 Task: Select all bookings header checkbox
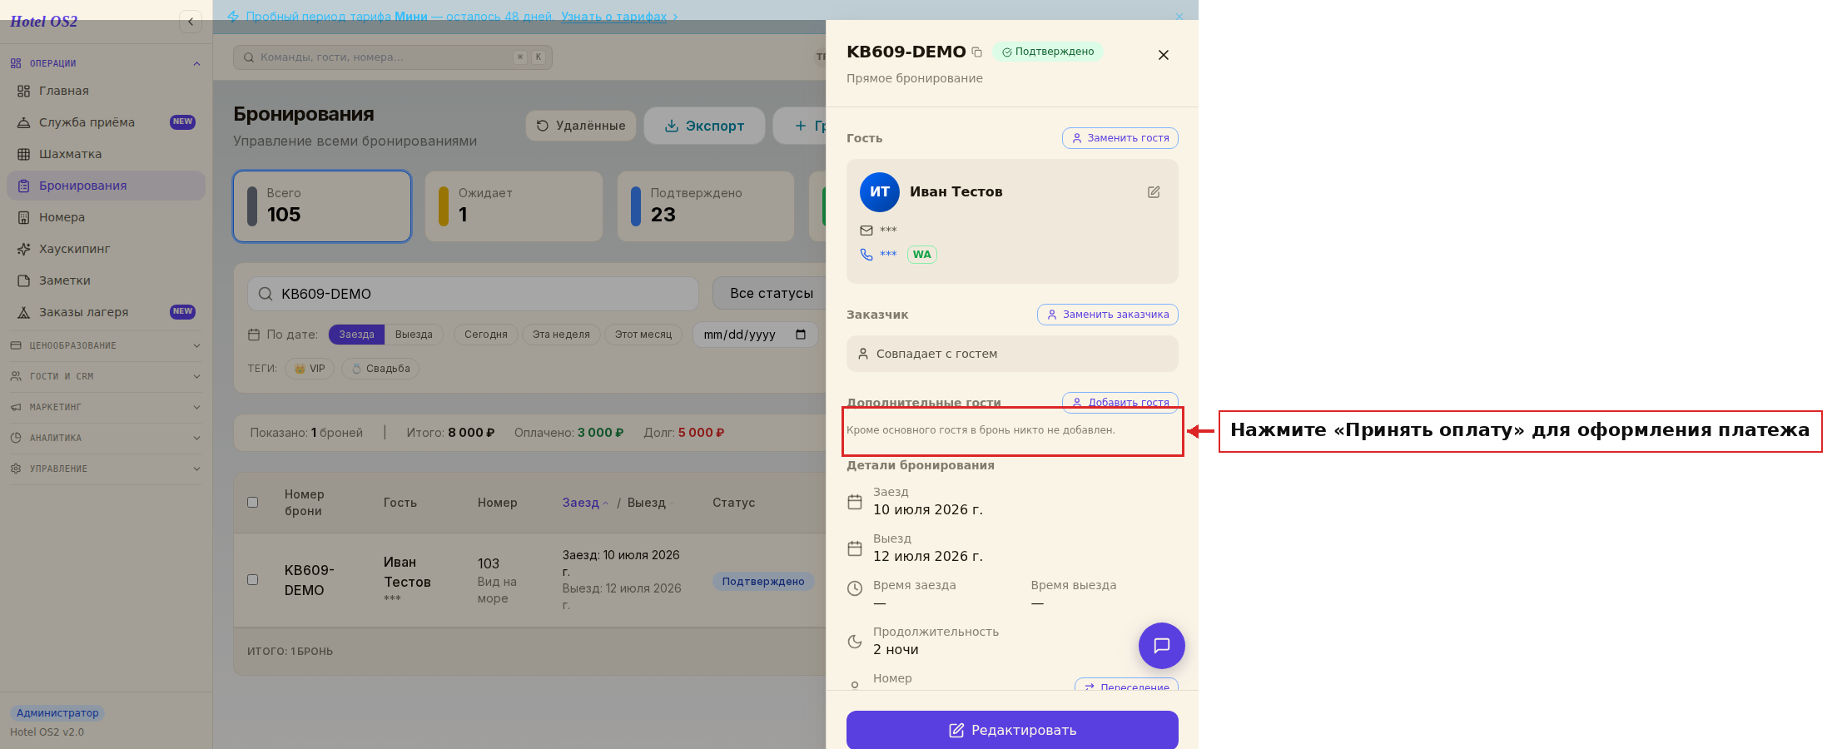click(253, 503)
